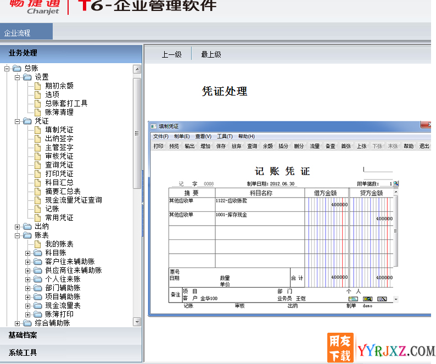Screen dimensions: 436x364
Task: Open the 基础档案 panel
Action: tap(71, 335)
